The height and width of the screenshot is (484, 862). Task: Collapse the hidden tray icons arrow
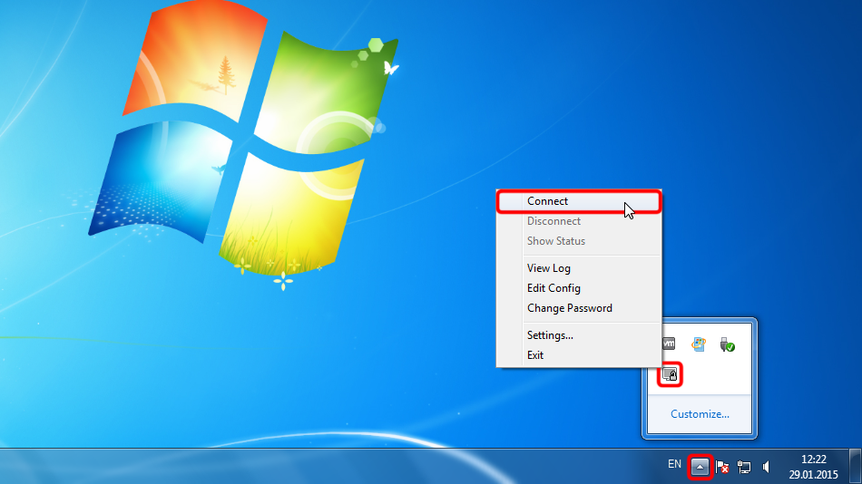pyautogui.click(x=700, y=467)
